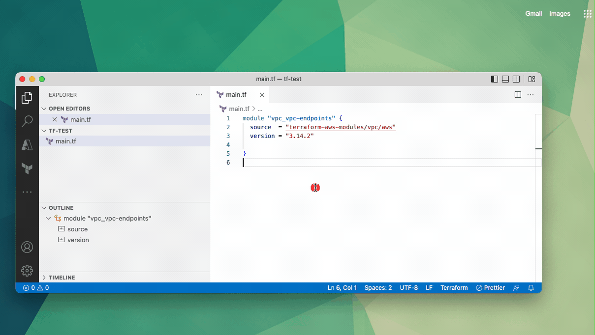The image size is (595, 335).
Task: Click the split editor icon above the code
Action: (x=517, y=94)
